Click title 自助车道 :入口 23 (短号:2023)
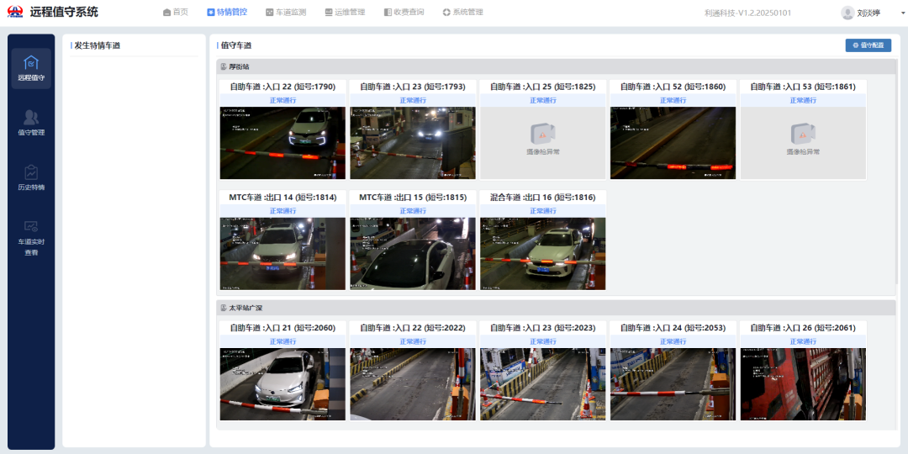 [542, 329]
